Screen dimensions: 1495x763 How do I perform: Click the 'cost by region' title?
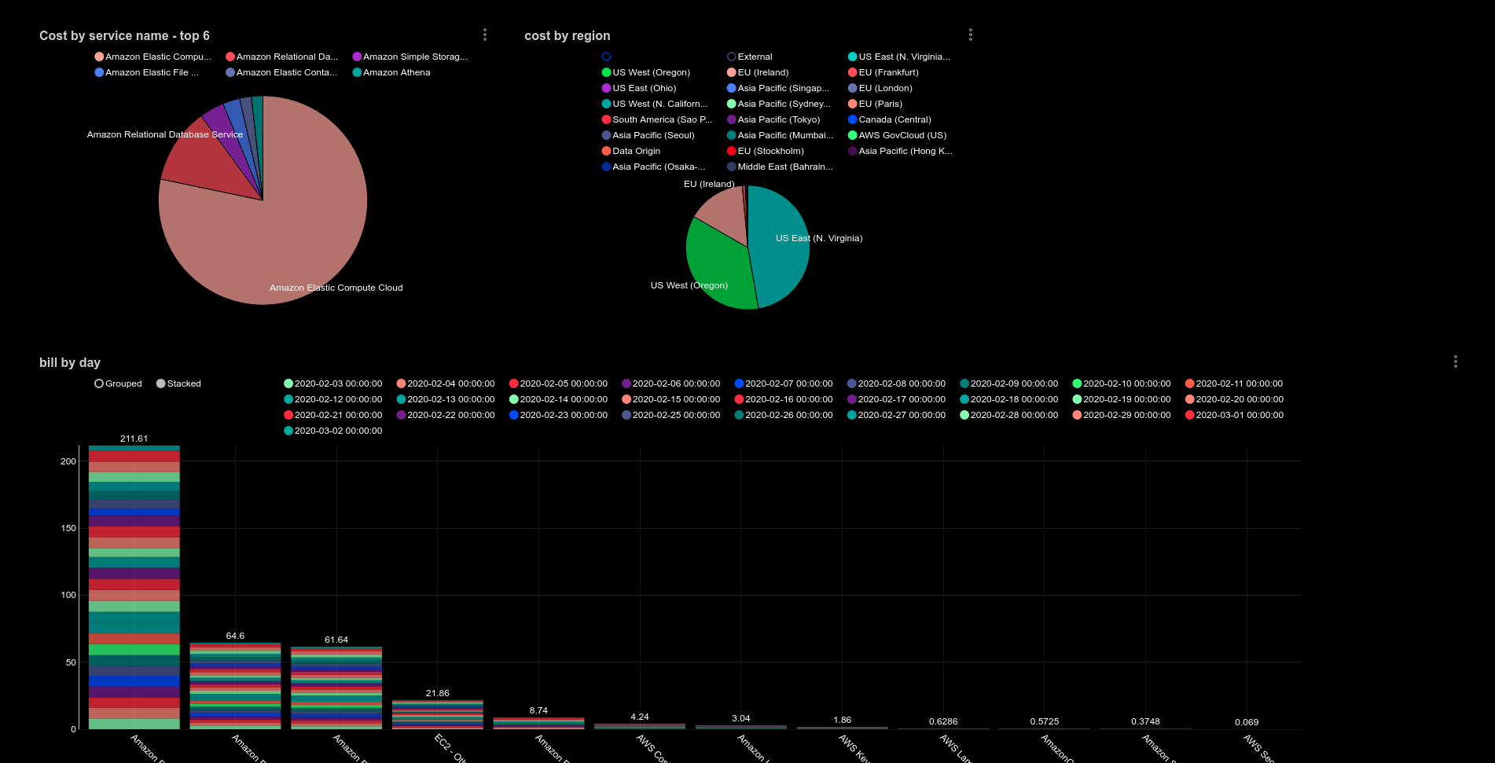point(568,35)
